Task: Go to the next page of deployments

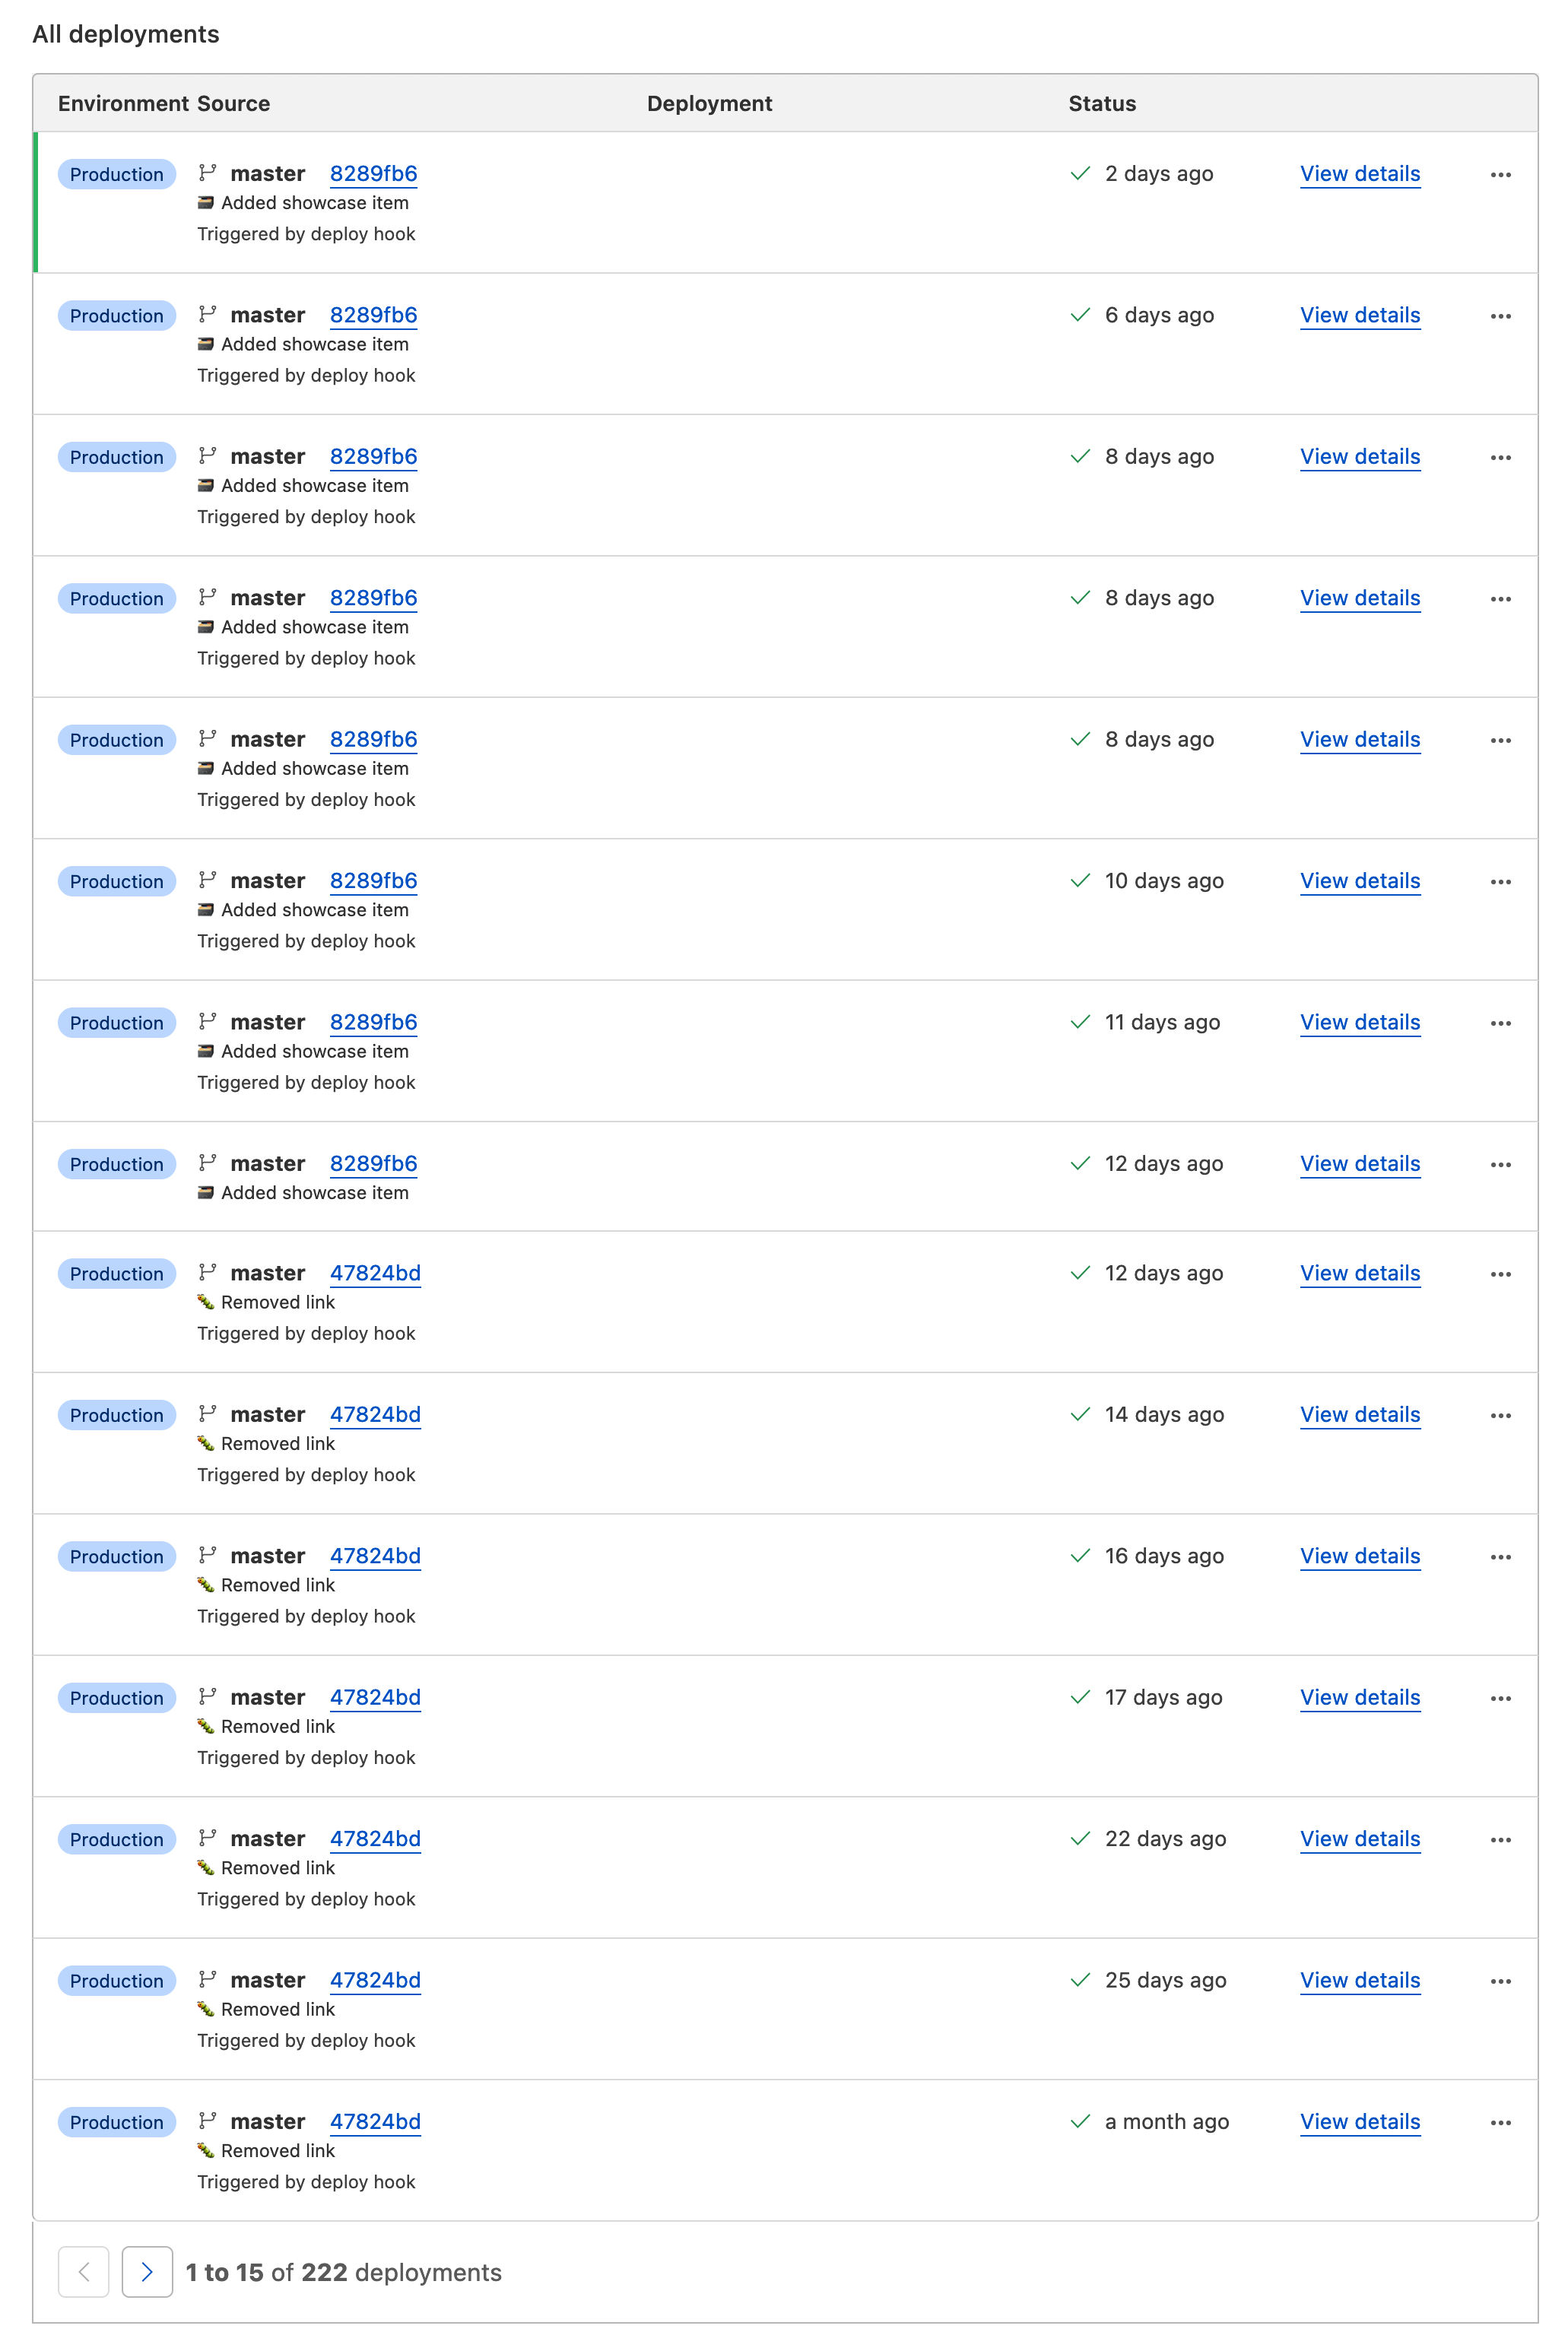Action: pos(147,2272)
